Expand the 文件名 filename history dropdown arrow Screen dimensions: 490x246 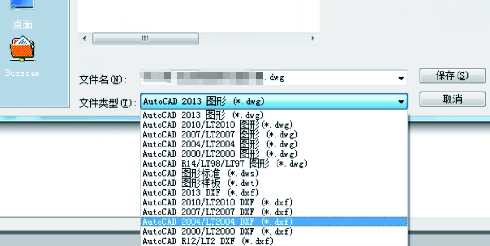click(x=401, y=78)
